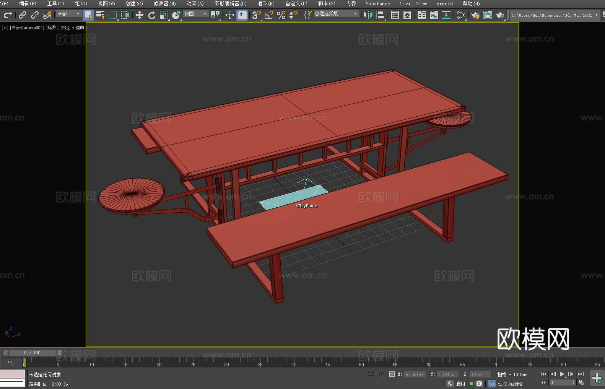Click the Select Object tool
Image resolution: width=605 pixels, height=389 pixels.
point(88,15)
